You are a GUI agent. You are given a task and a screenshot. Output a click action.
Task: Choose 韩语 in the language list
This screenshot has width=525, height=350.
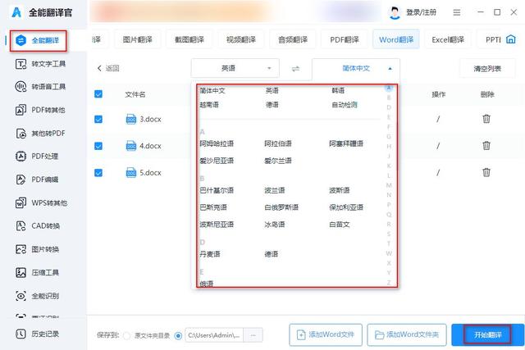point(338,90)
